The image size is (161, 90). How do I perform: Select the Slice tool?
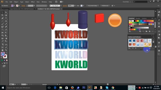click(6, 47)
